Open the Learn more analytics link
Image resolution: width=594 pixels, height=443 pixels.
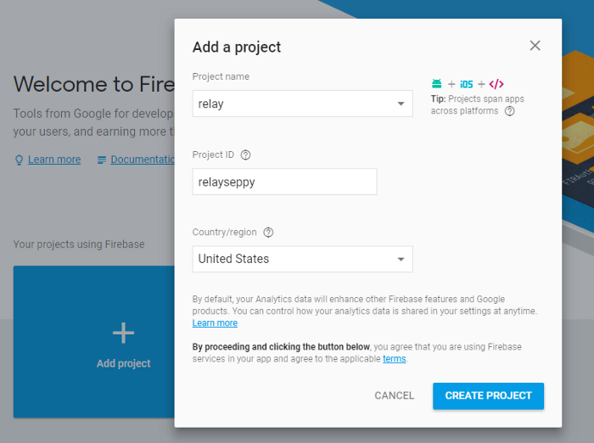[x=215, y=323]
